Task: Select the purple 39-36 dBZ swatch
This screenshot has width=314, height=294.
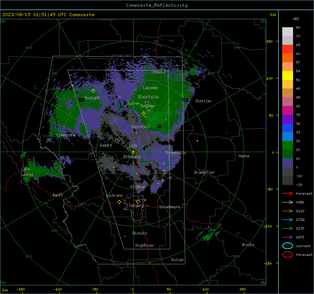Action: pos(287,119)
